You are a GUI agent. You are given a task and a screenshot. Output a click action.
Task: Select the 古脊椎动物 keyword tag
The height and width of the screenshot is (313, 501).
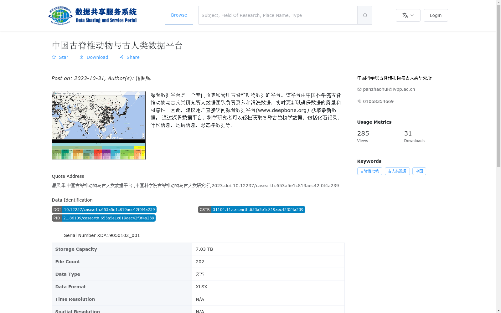point(369,171)
